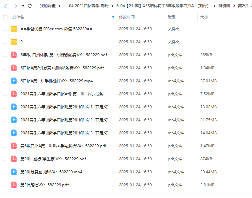The image size is (252, 198).
Task: Tick checkbox for 第2讲+题板(学生版) pdf
Action: [x=5, y=159]
